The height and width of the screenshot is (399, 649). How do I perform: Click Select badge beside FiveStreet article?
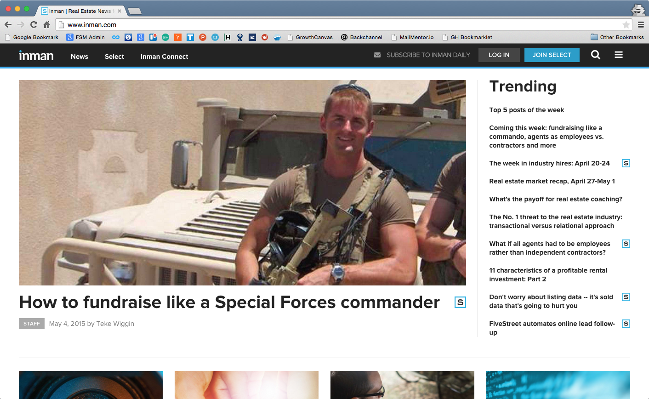pos(626,324)
